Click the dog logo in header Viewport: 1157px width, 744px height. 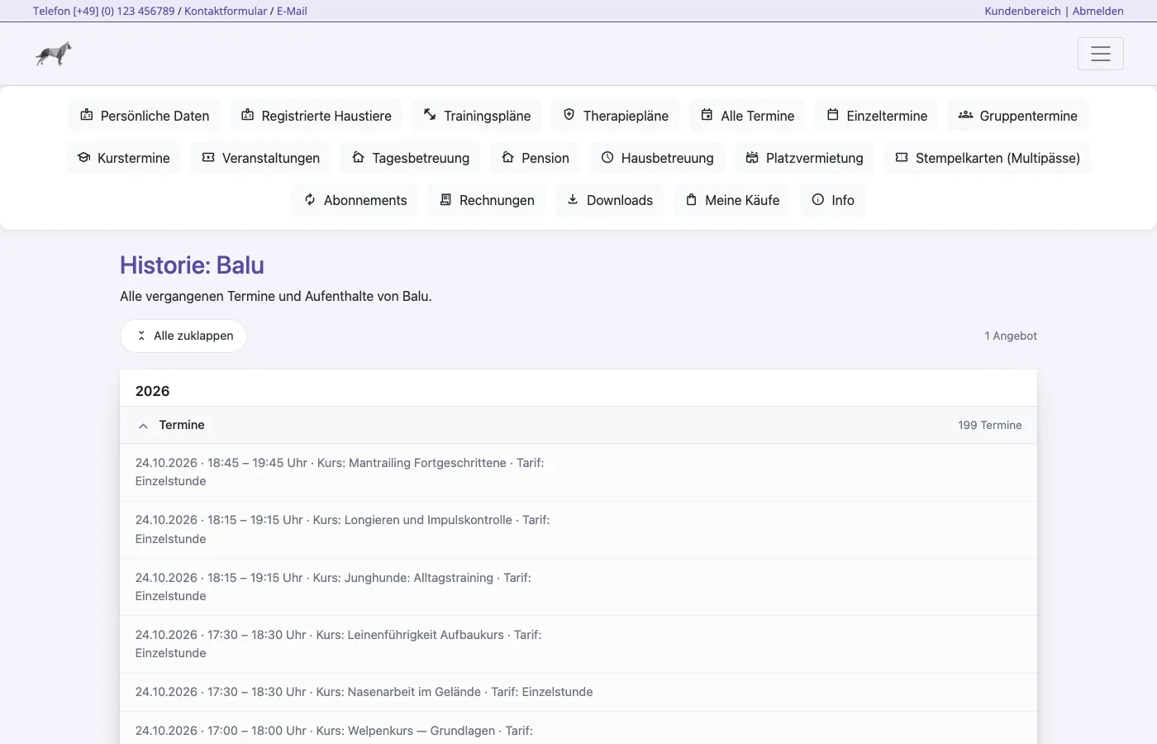pyautogui.click(x=54, y=54)
